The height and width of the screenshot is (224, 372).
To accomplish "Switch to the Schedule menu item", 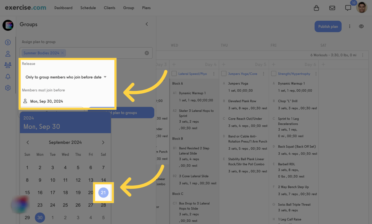I will click(88, 8).
